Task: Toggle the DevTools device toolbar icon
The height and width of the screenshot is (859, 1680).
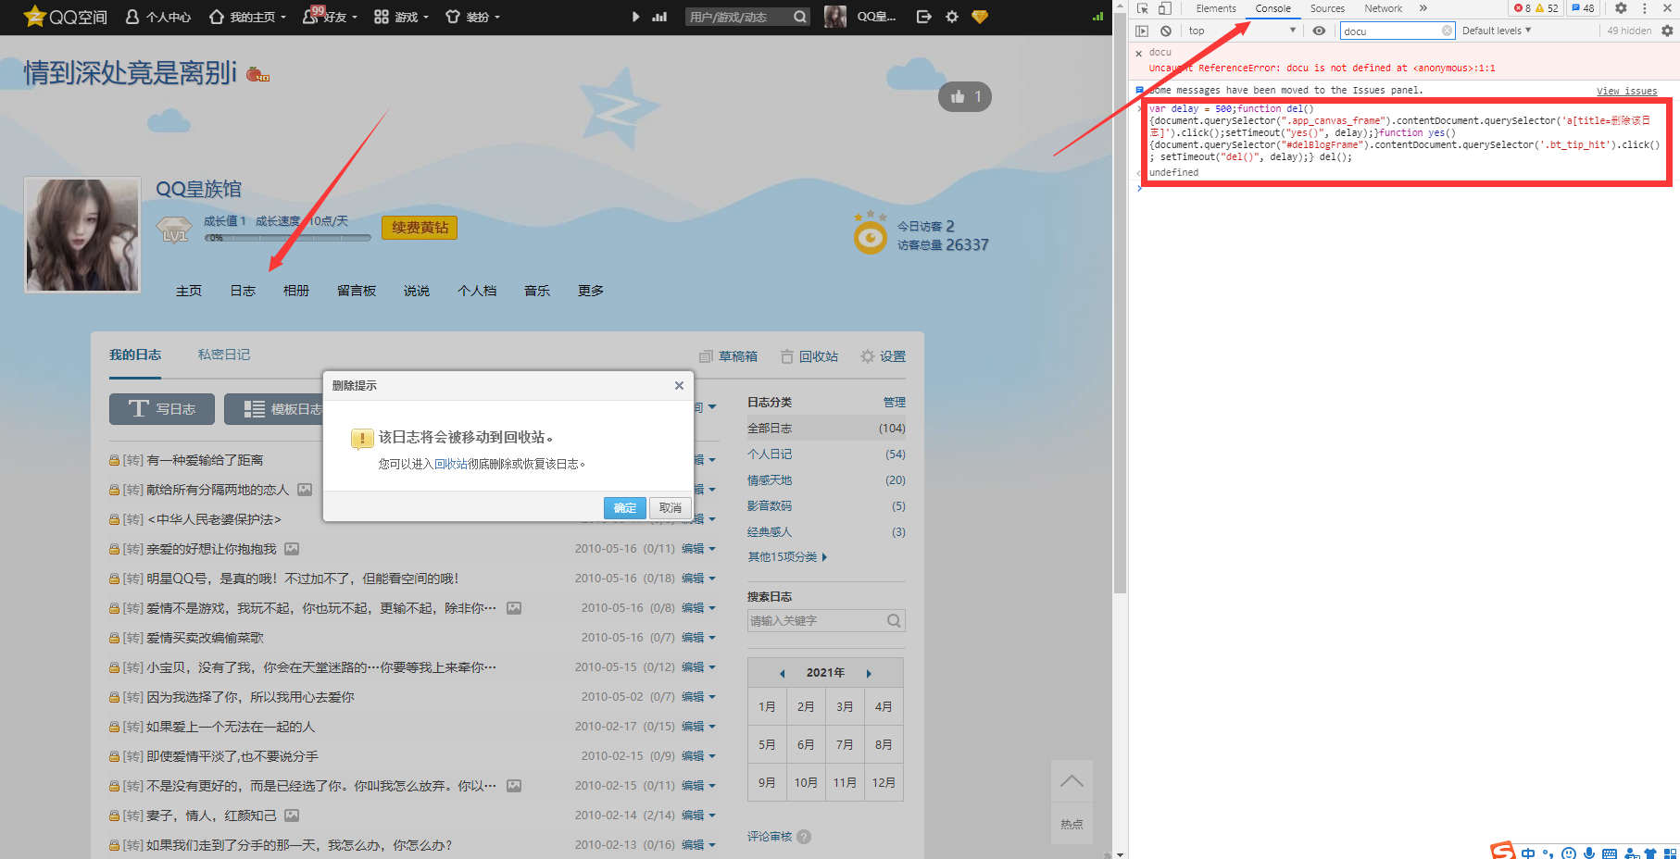Action: click(x=1165, y=8)
